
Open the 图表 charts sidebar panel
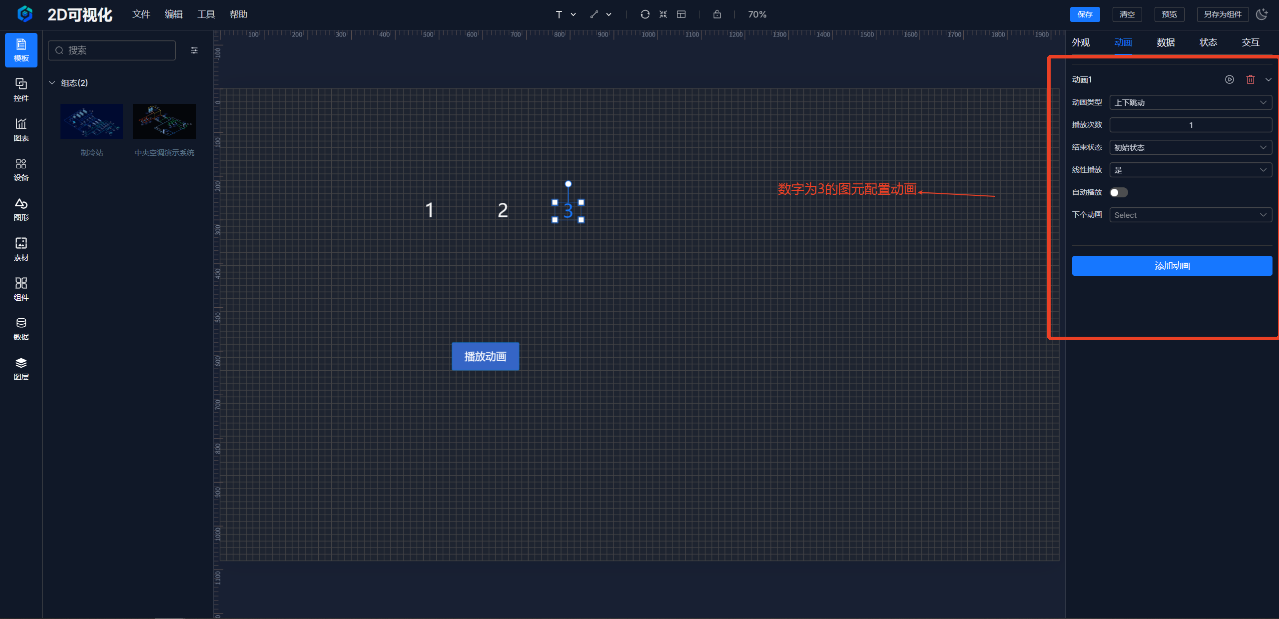coord(21,129)
